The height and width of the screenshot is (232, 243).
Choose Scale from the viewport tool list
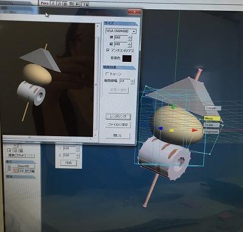(x=211, y=125)
